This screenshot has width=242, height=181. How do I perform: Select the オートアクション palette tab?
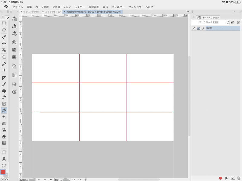tap(208, 17)
